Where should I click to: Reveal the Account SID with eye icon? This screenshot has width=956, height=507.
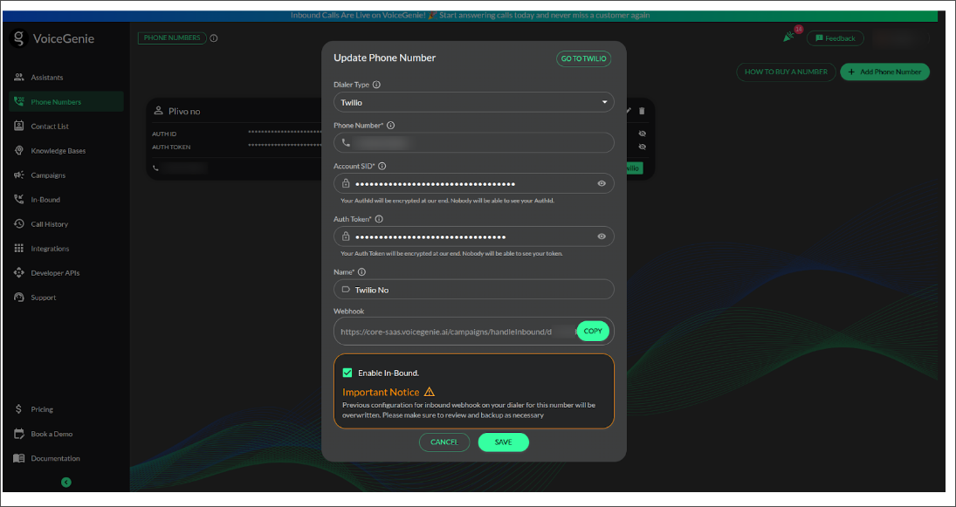(602, 184)
